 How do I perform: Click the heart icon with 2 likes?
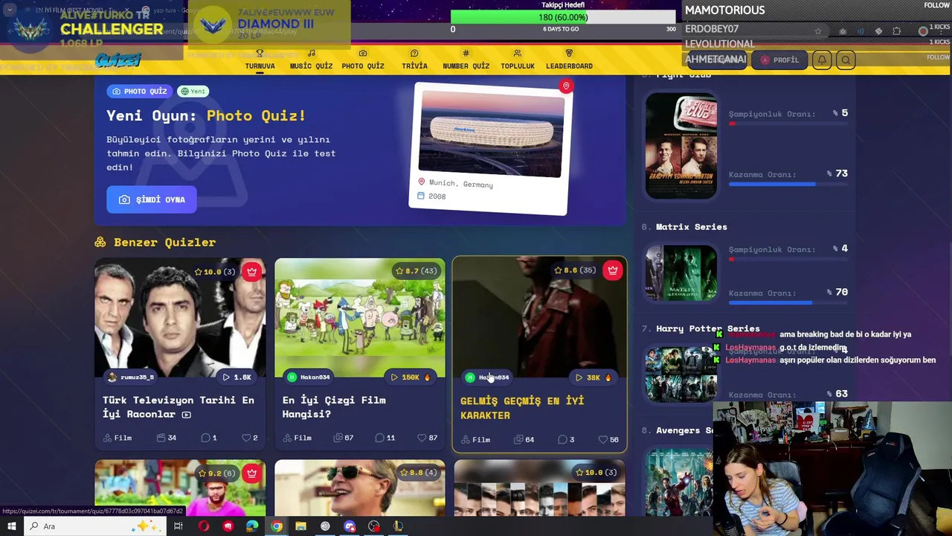pos(246,438)
